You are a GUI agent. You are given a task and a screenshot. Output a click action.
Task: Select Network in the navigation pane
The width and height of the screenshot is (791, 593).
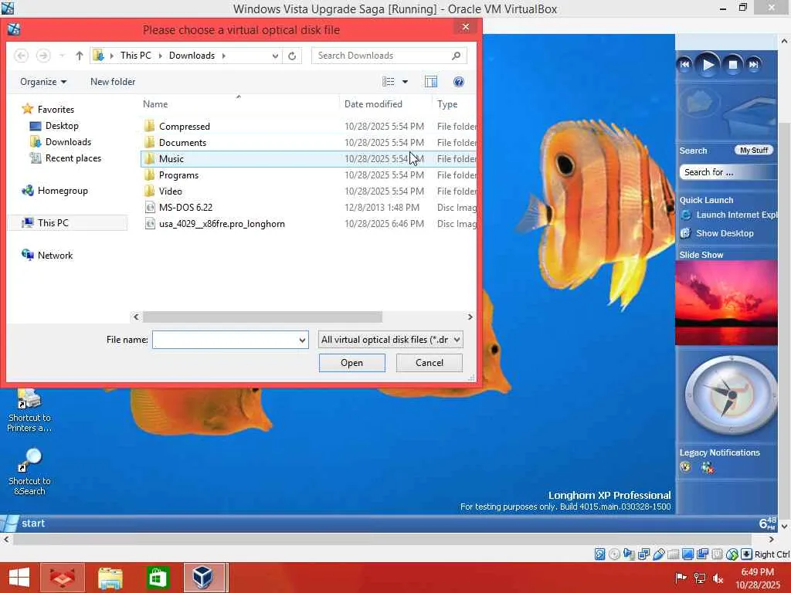click(x=47, y=255)
